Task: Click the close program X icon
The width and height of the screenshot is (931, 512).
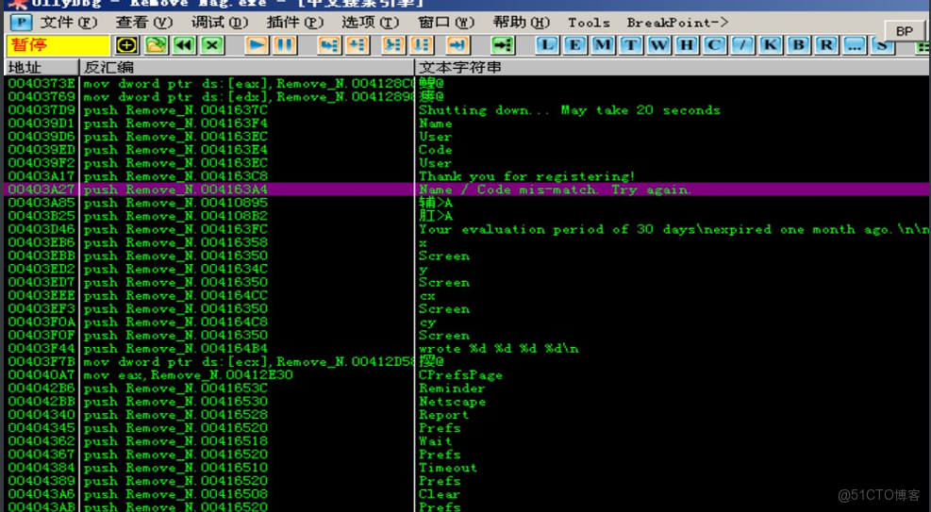Action: tap(212, 45)
